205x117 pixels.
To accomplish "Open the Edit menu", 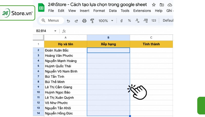I will 61,11.
